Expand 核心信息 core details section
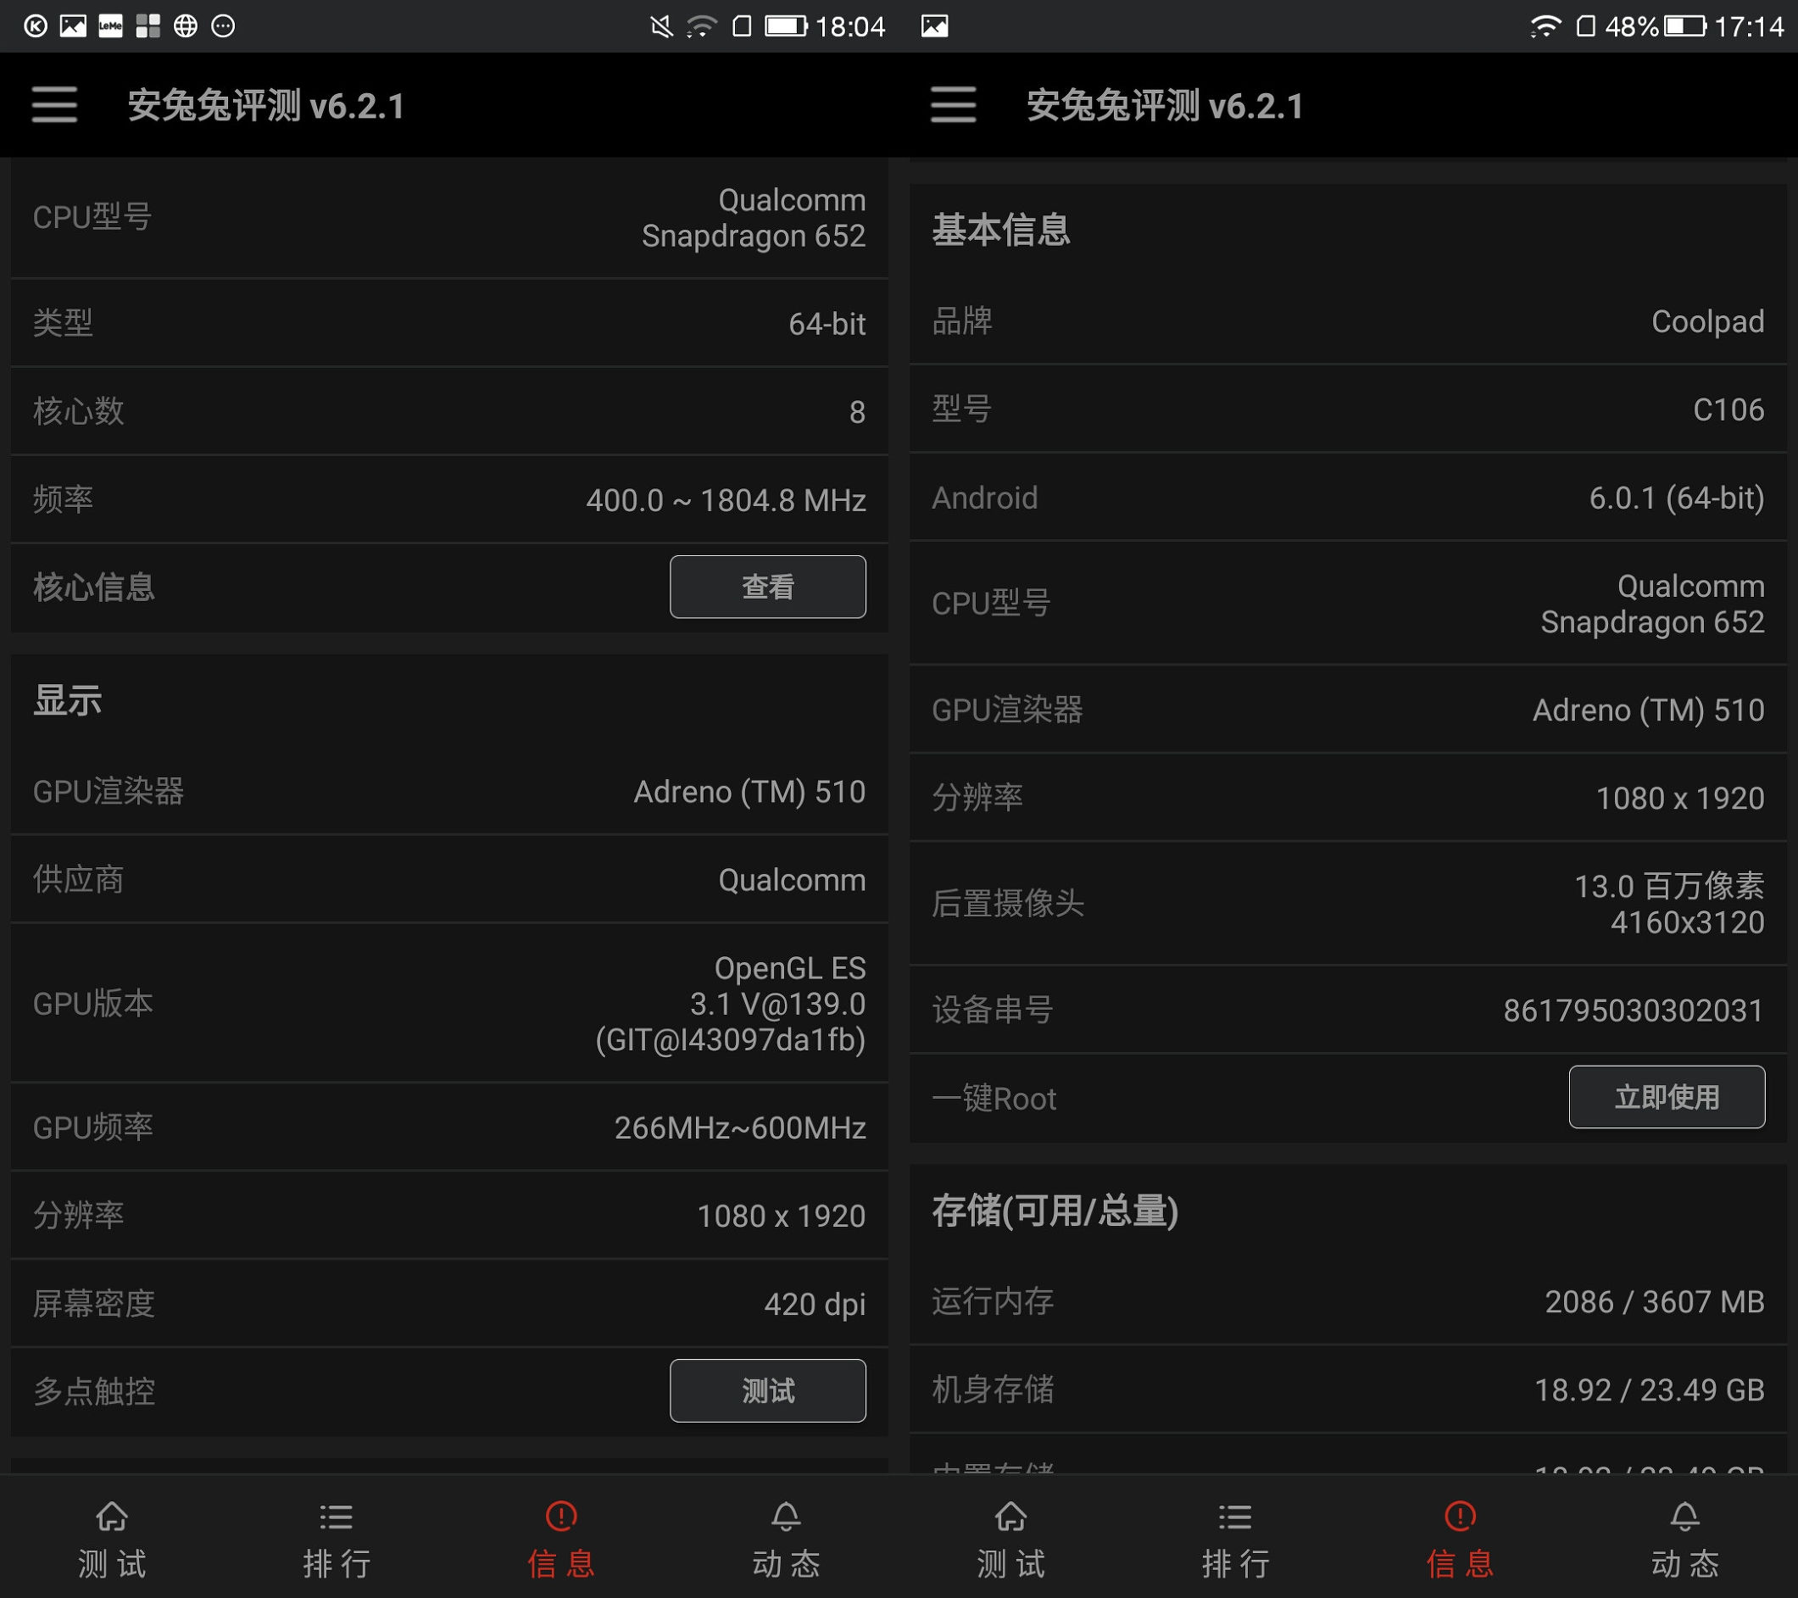Viewport: 1798px width, 1598px height. click(x=768, y=587)
